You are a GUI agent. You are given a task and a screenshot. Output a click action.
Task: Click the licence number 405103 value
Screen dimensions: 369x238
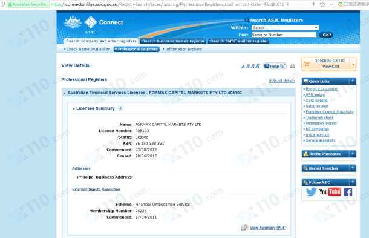pos(142,131)
